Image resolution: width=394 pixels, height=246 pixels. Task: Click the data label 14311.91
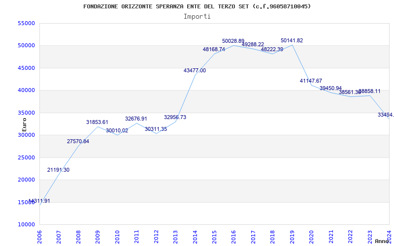coord(39,201)
